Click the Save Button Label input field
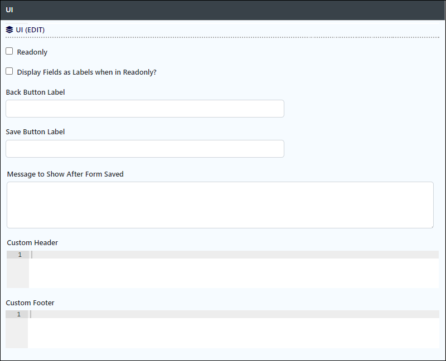This screenshot has height=361, width=446. [145, 149]
